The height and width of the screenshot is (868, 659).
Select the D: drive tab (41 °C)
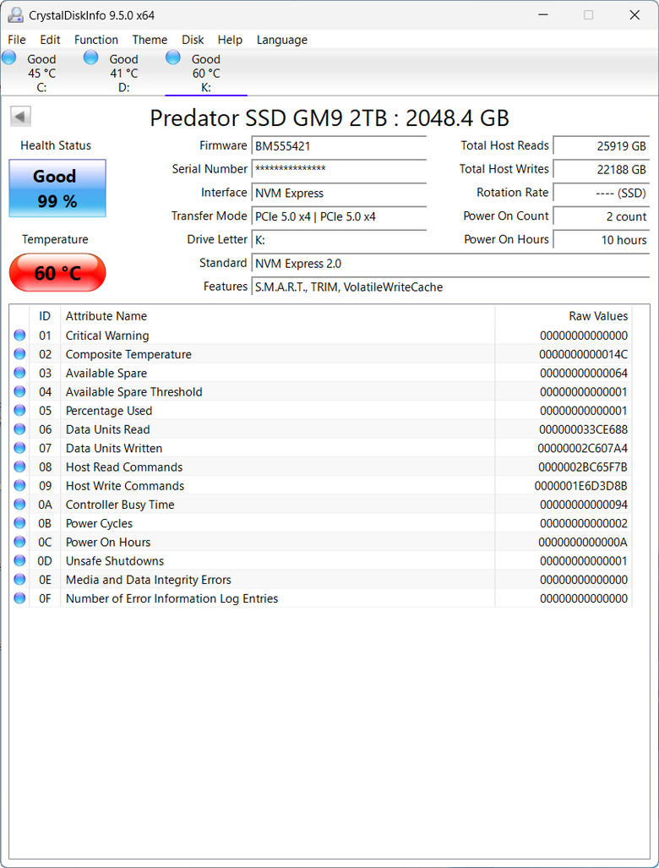pyautogui.click(x=123, y=73)
